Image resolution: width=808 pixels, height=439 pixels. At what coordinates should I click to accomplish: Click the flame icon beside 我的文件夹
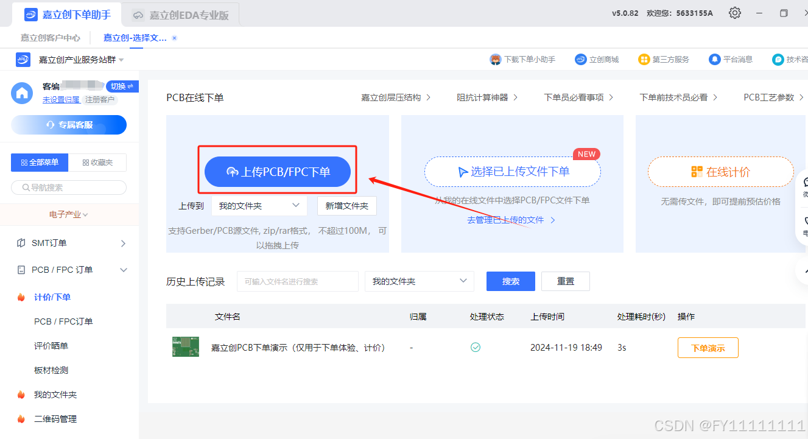(x=21, y=395)
